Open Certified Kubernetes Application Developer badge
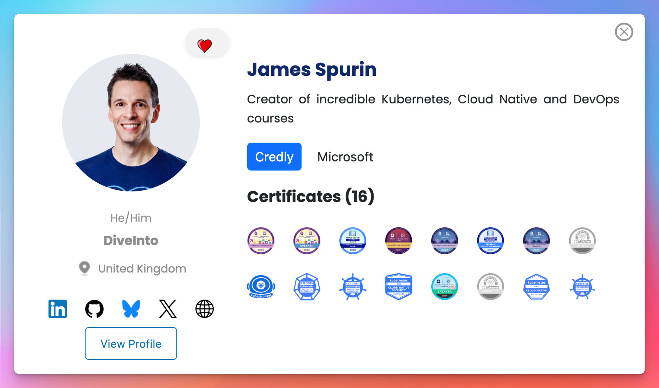 click(x=353, y=287)
